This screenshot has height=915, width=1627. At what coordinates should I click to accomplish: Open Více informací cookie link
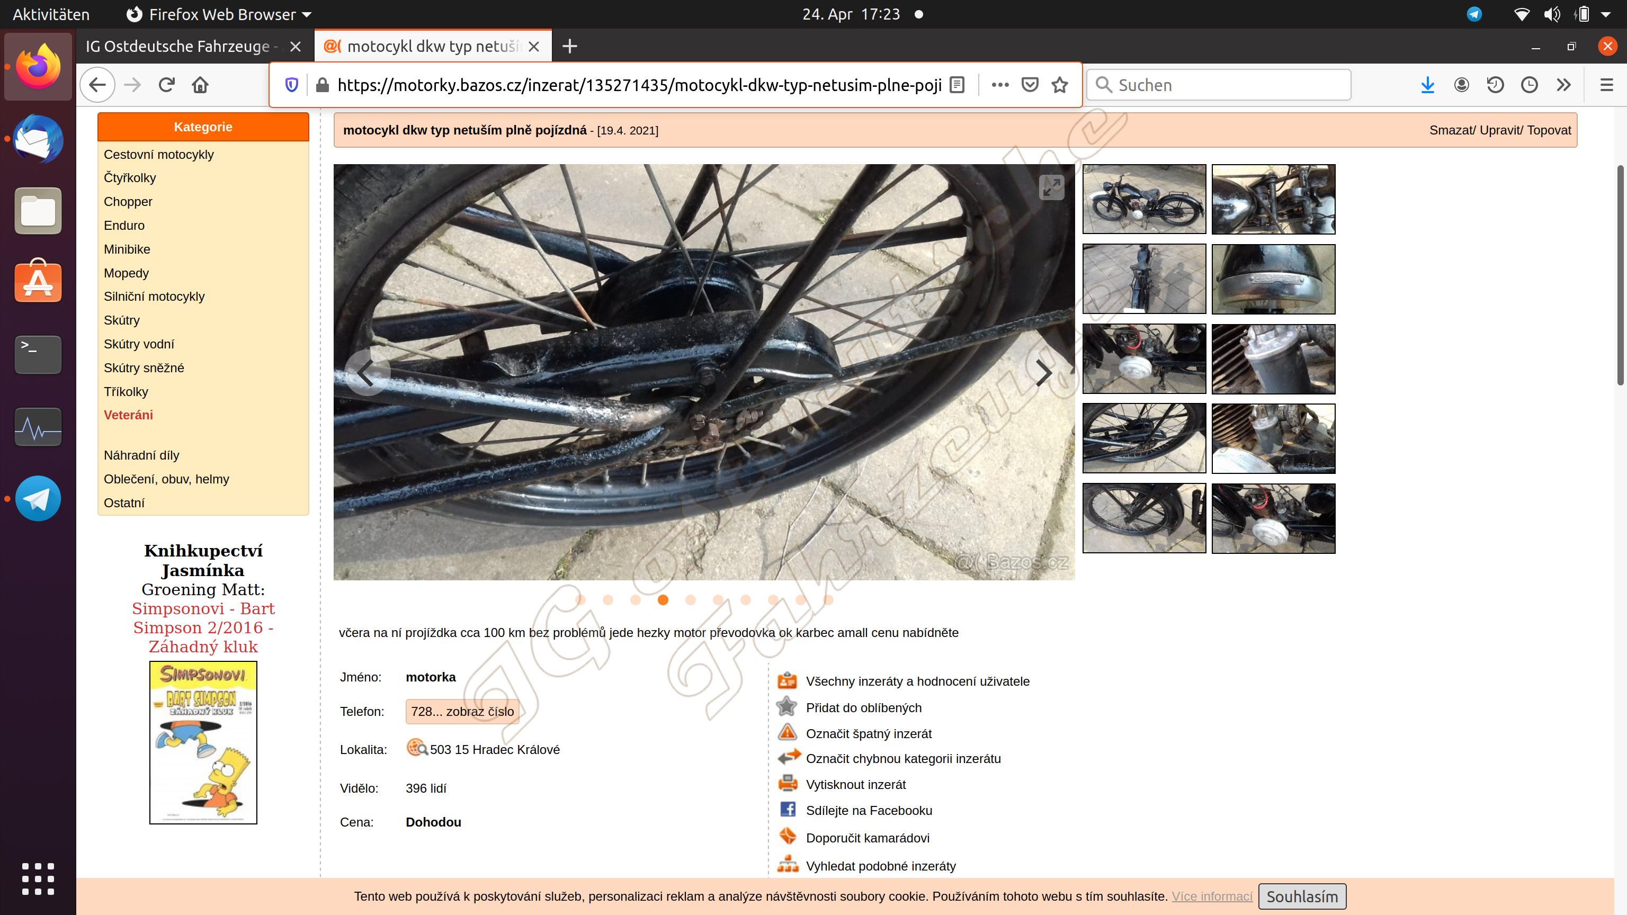pos(1212,896)
